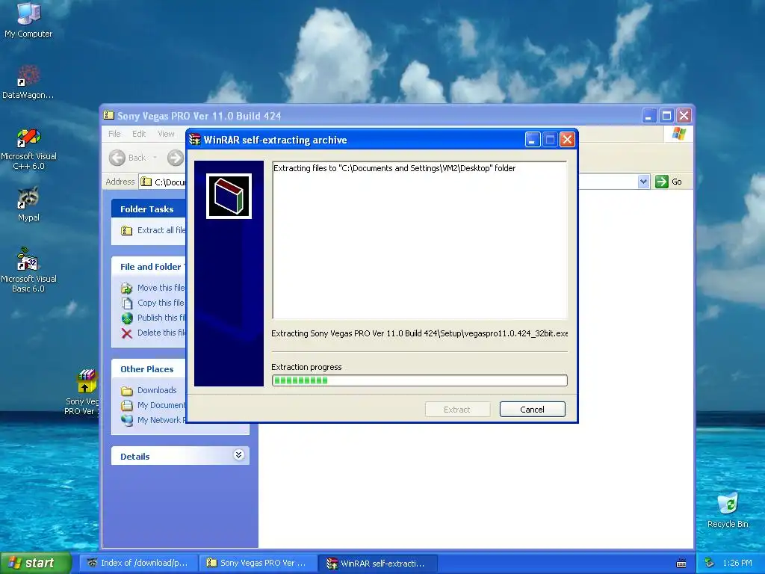
Task: Click the 'Extracting Sony Vegas PRO Ver 11.0' status text
Action: [420, 333]
